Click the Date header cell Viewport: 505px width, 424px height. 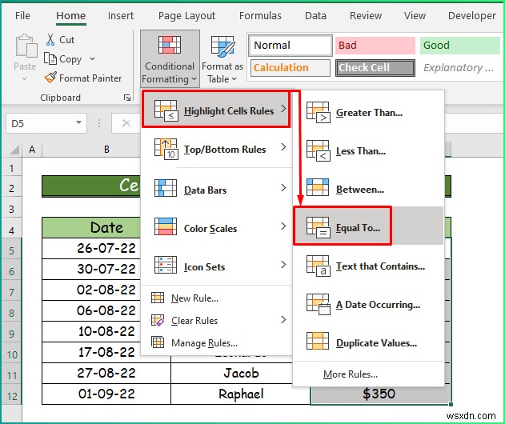(91, 228)
